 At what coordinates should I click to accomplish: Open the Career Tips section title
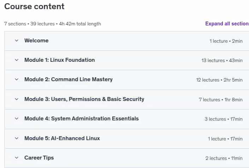tap(39, 158)
